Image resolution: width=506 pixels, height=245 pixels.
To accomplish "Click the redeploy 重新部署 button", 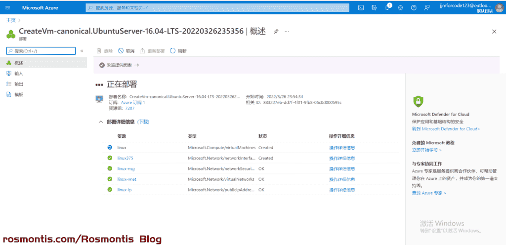I will pyautogui.click(x=152, y=51).
